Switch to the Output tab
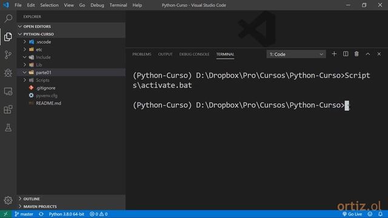This screenshot has height=218, width=388. pos(166,54)
